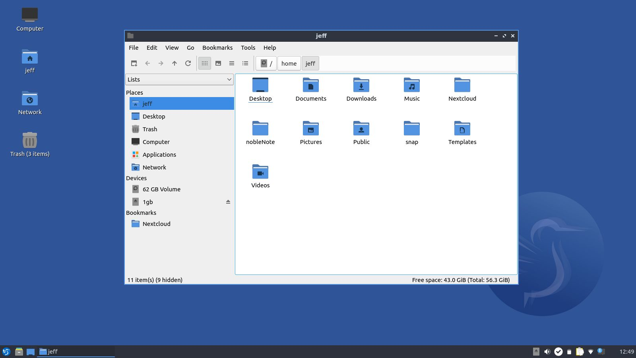Switch to thumbnail view mode
The image size is (636, 358).
(218, 63)
